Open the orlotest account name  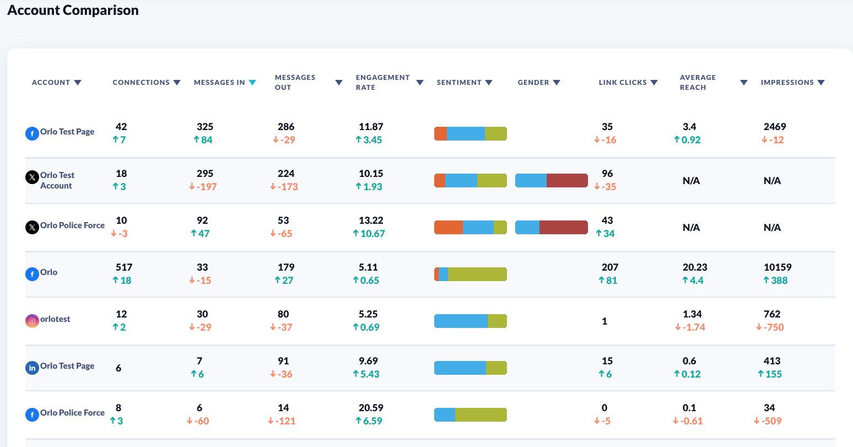pyautogui.click(x=55, y=319)
